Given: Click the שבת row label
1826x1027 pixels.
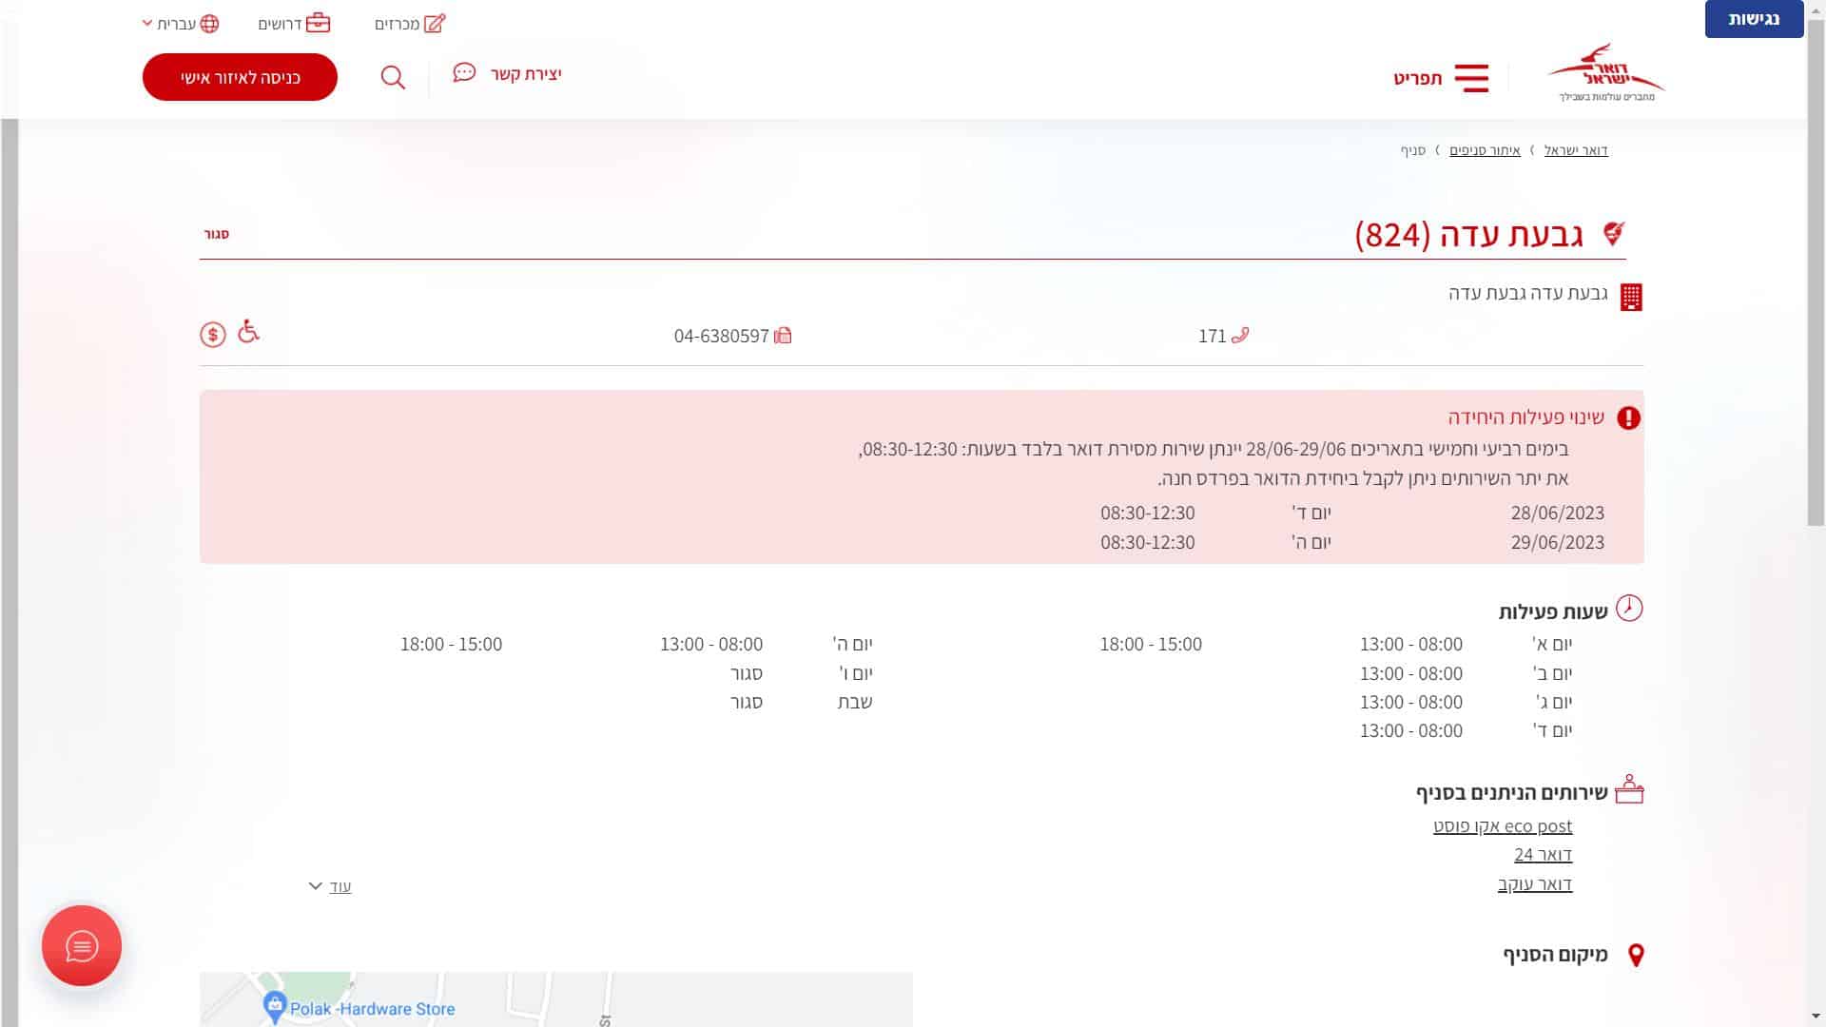Looking at the screenshot, I should point(855,702).
